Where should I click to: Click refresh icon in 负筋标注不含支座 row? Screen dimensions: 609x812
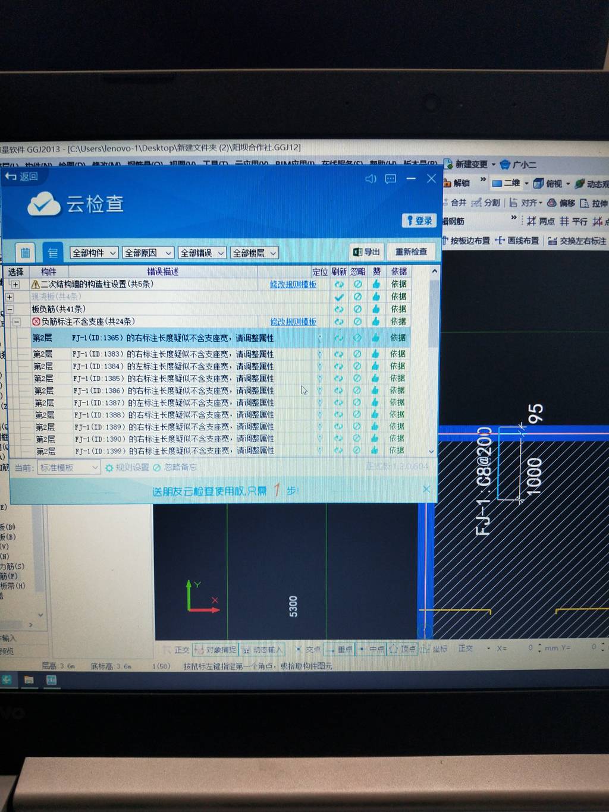[339, 322]
